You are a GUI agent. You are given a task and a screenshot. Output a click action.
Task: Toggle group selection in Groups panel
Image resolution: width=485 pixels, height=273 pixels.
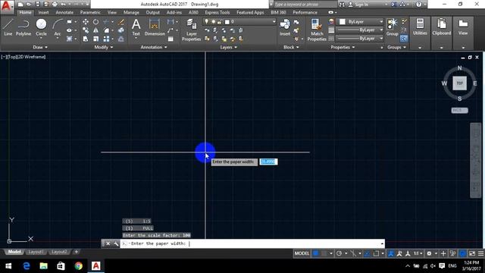coord(404,39)
